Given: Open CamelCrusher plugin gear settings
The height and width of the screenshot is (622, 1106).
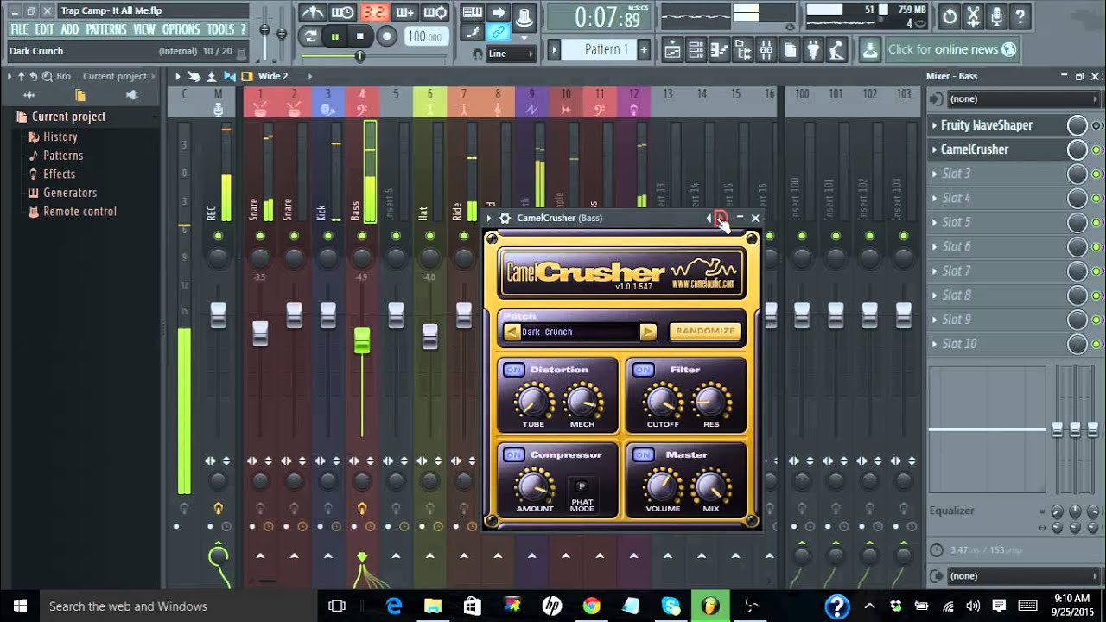Looking at the screenshot, I should point(505,219).
